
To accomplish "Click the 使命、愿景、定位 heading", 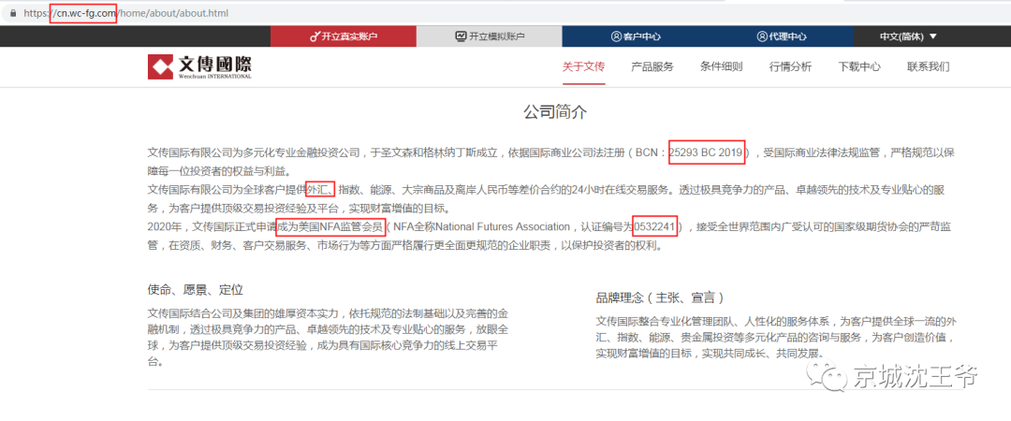I will 196,290.
